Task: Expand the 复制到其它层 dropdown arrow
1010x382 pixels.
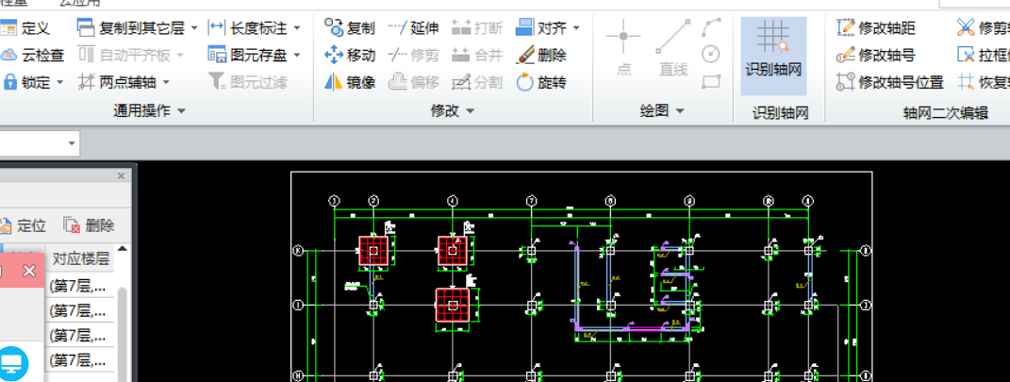Action: tap(195, 28)
